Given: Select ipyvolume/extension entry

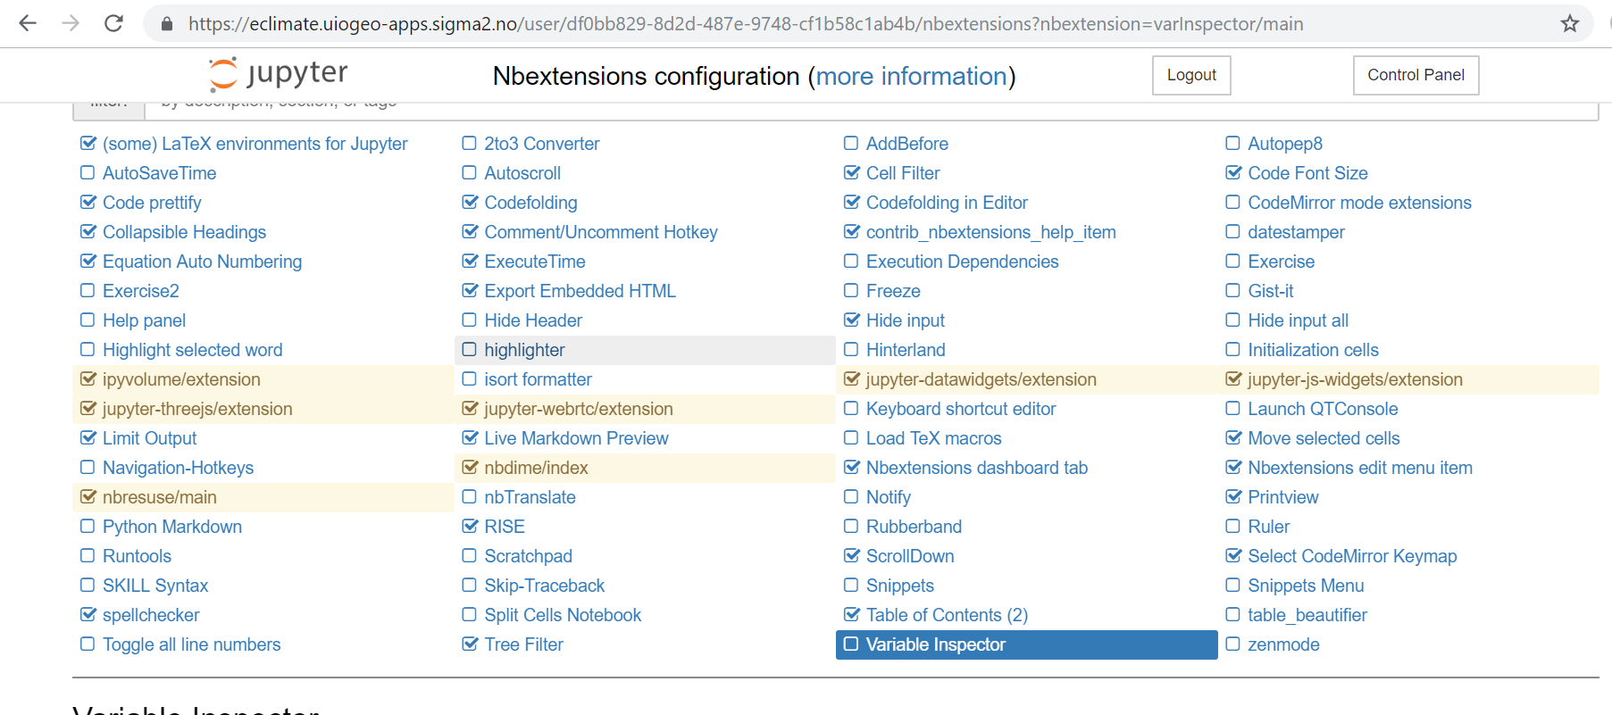Looking at the screenshot, I should (181, 379).
